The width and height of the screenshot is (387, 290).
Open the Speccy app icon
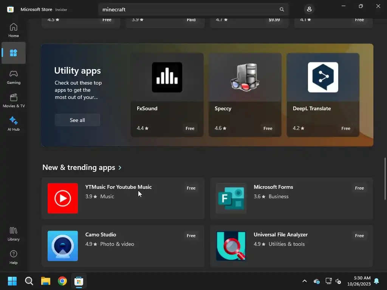tap(245, 77)
